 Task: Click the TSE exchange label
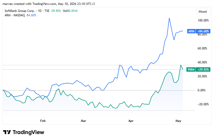(x=47, y=11)
